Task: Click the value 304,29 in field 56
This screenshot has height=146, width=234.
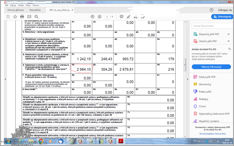Action: pos(107,69)
